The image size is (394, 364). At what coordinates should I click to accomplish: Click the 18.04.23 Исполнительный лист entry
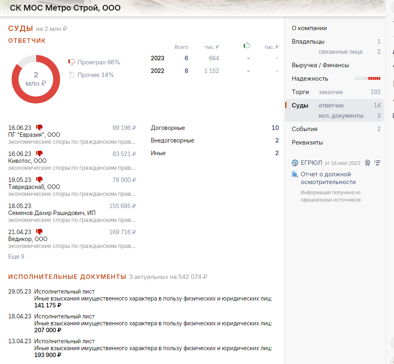click(x=140, y=323)
